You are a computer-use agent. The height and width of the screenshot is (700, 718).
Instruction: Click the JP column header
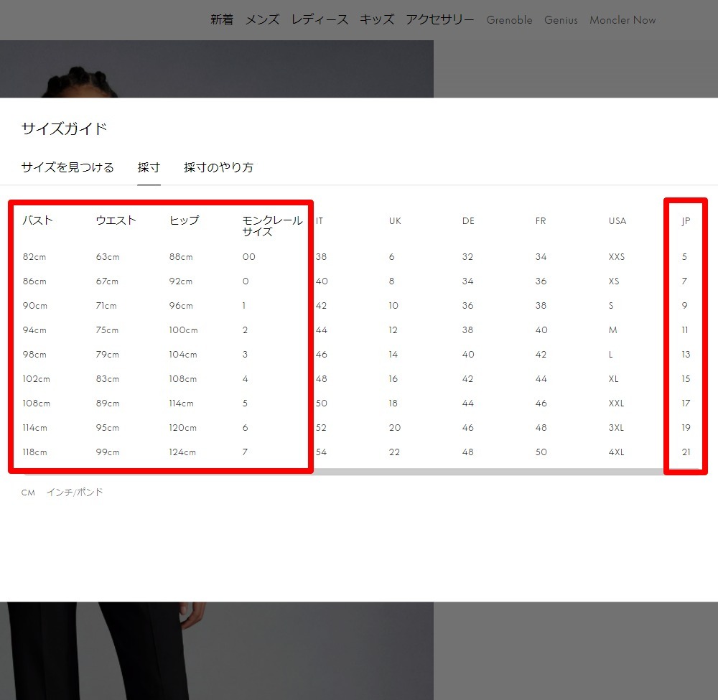point(686,221)
